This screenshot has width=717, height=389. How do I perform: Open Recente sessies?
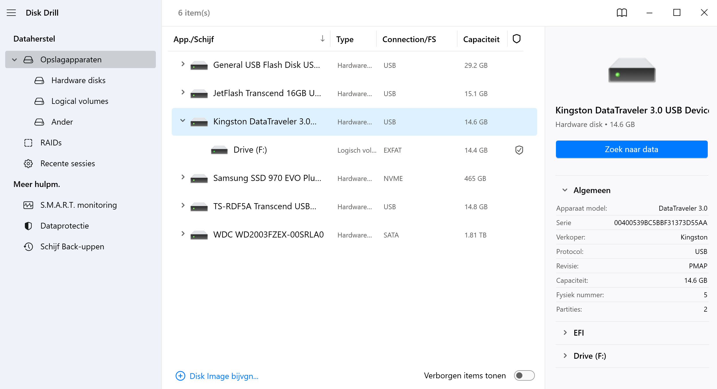pyautogui.click(x=68, y=164)
